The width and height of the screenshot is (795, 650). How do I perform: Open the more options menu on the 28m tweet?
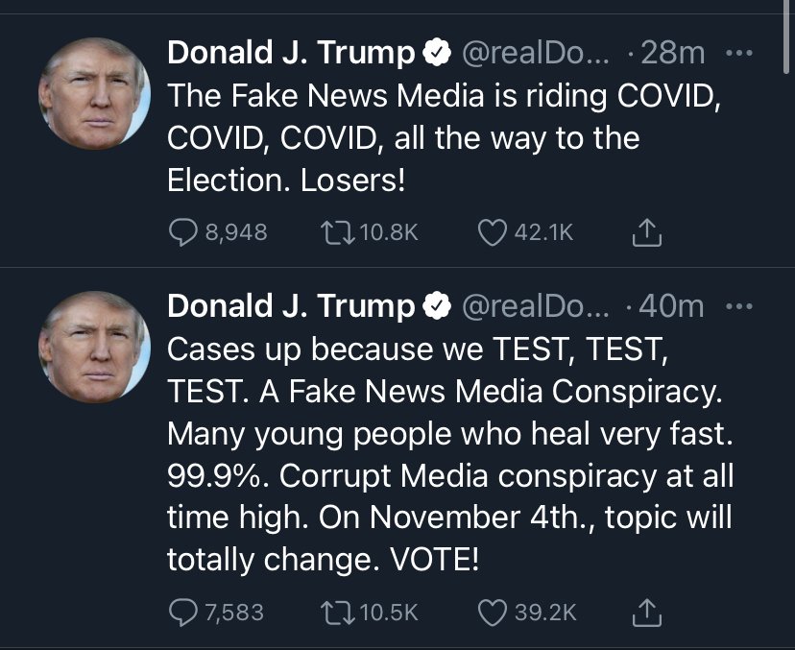pyautogui.click(x=737, y=54)
